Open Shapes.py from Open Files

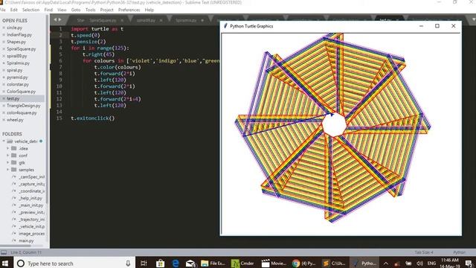coord(16,42)
